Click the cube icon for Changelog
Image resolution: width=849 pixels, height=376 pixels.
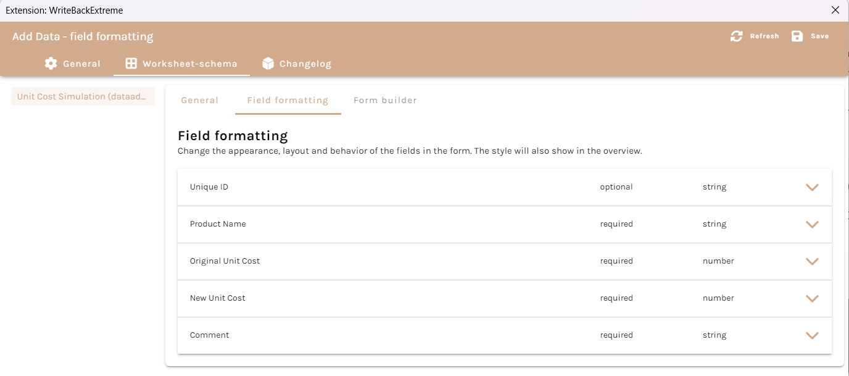(x=268, y=64)
